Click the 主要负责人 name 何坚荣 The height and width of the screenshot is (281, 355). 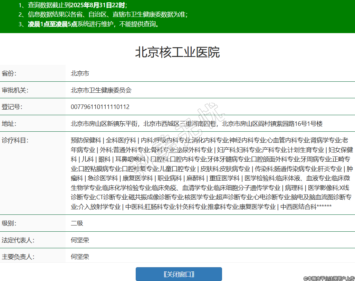tap(80, 257)
